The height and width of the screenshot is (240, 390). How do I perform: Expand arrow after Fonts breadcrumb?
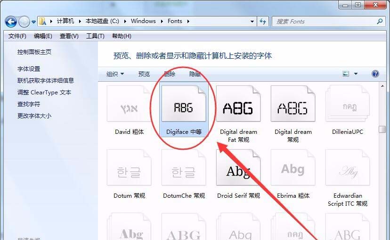click(188, 21)
